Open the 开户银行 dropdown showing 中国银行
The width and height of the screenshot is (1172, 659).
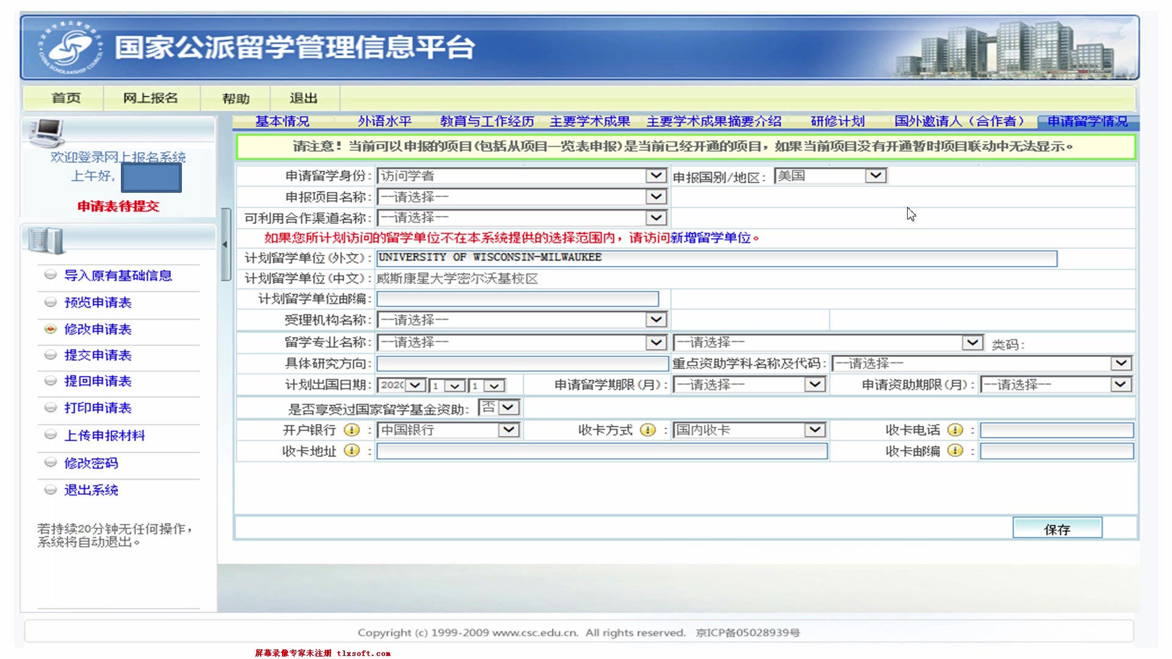click(448, 430)
